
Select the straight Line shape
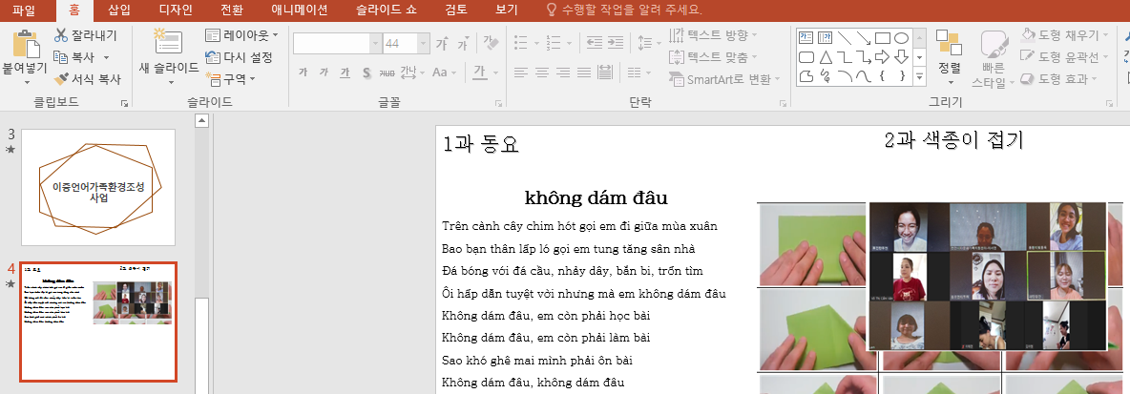tap(844, 37)
